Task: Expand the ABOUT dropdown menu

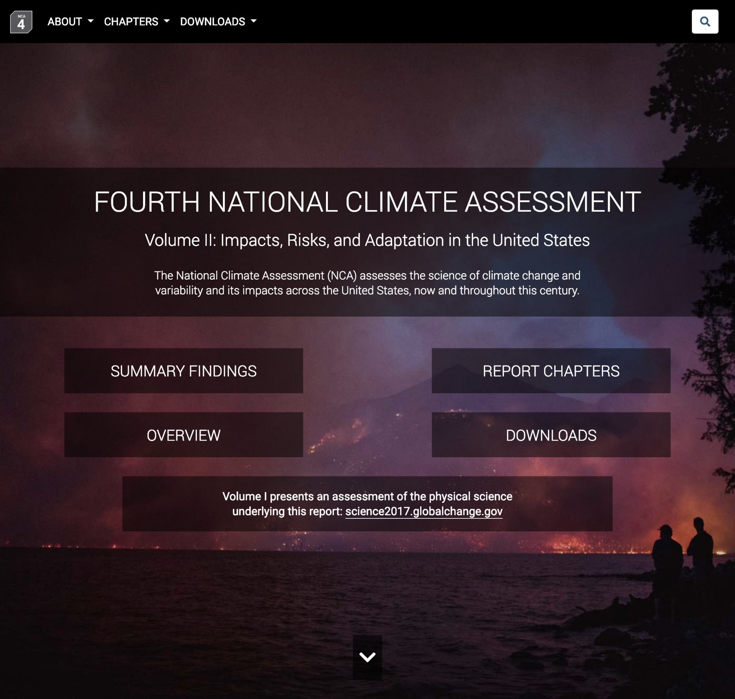Action: tap(70, 21)
